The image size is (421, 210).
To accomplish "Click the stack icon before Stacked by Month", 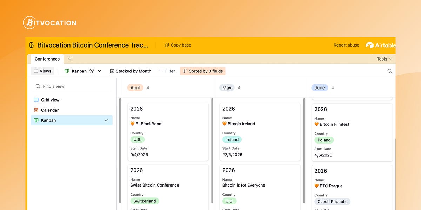I will click(x=112, y=71).
